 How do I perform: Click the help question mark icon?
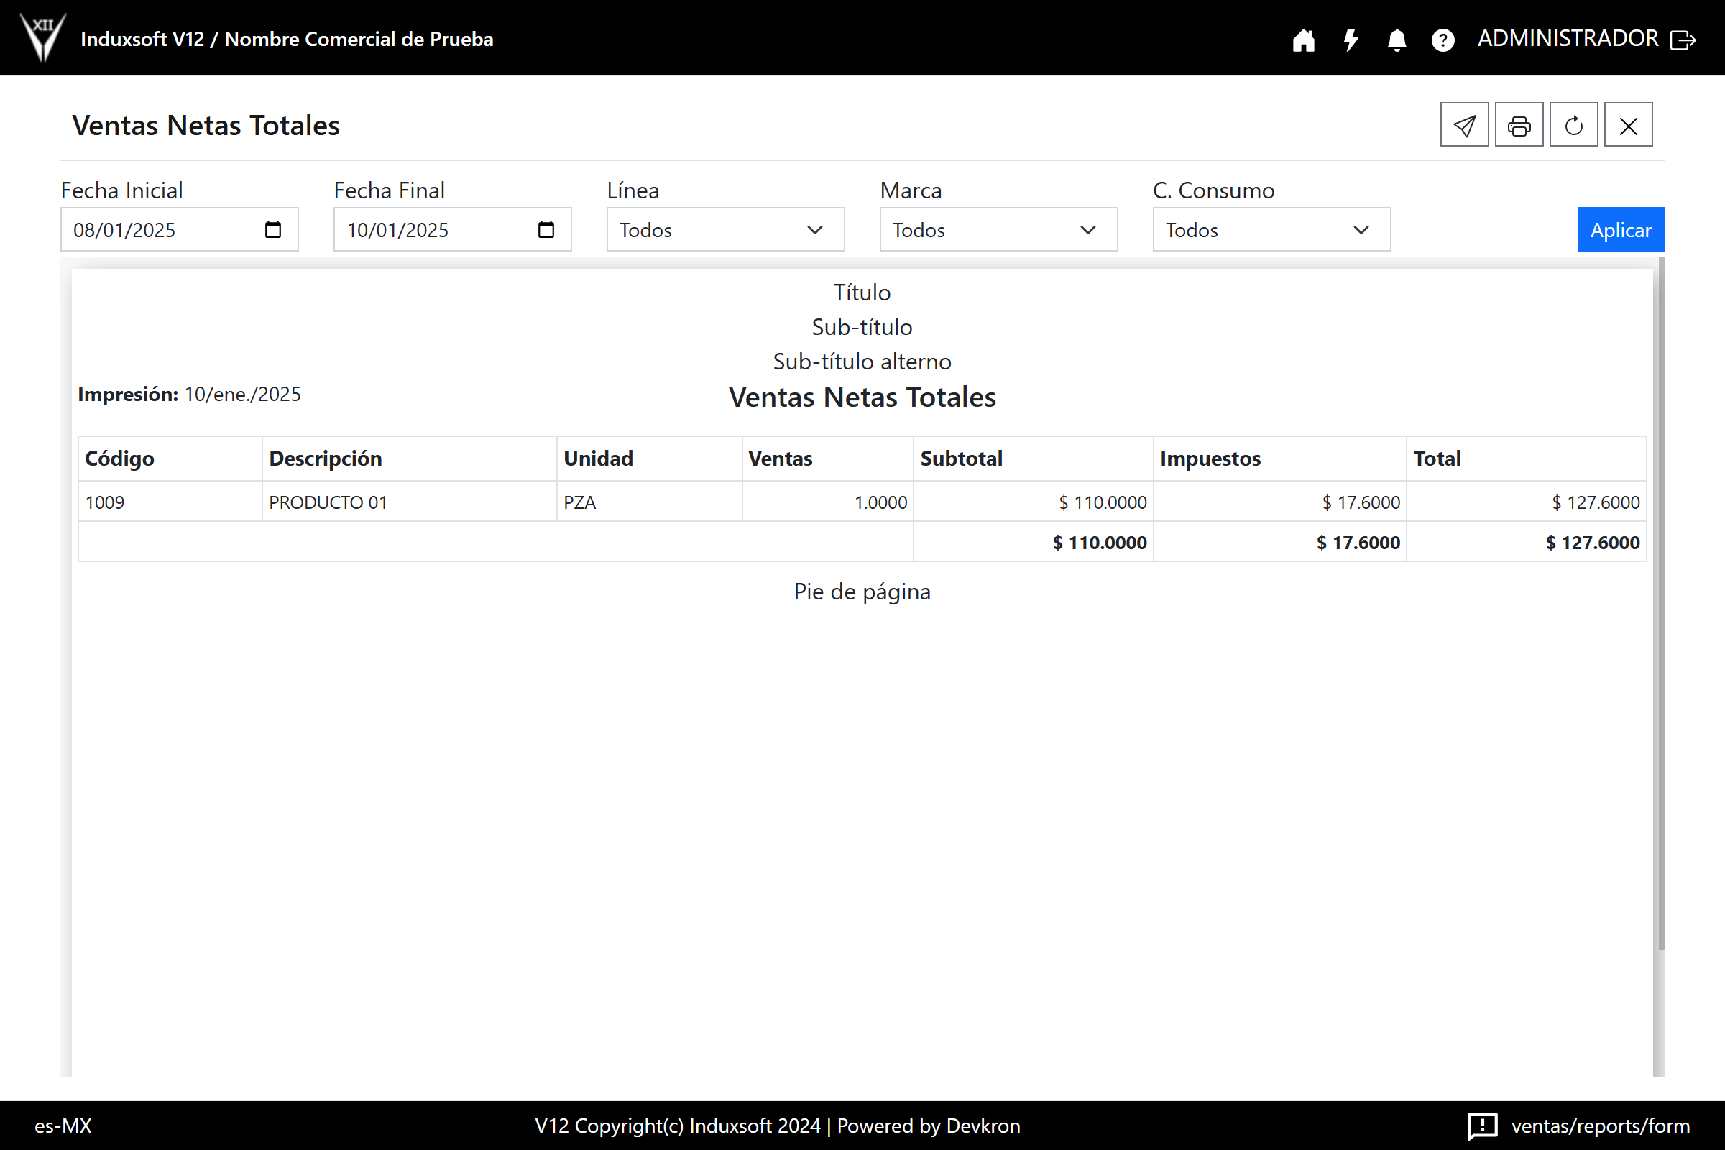click(1443, 40)
